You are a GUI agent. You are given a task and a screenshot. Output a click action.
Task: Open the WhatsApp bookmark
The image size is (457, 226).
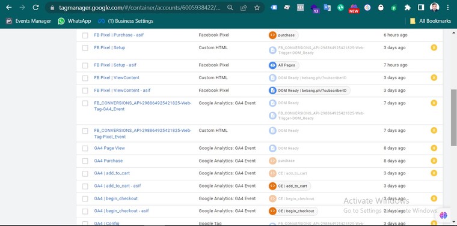coord(75,21)
